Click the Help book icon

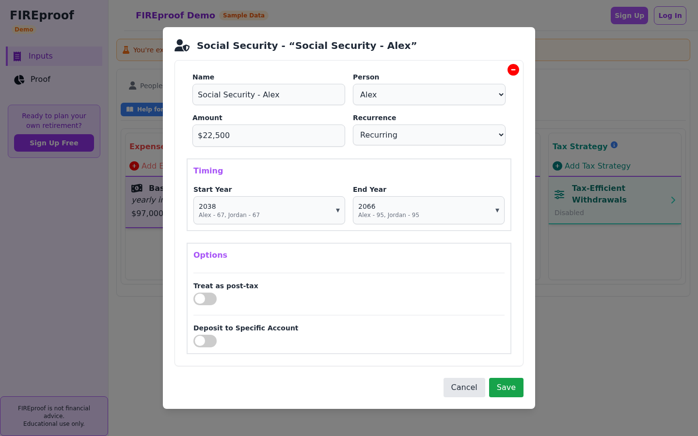point(130,109)
